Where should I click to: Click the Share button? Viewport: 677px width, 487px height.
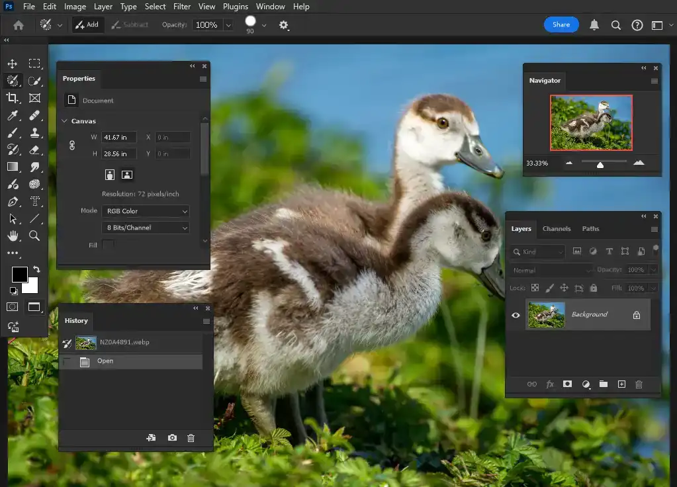[x=561, y=24]
